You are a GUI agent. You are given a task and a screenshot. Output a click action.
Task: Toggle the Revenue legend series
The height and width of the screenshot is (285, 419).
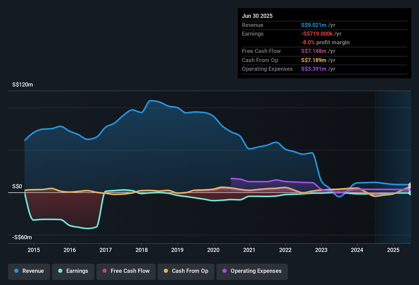29,271
